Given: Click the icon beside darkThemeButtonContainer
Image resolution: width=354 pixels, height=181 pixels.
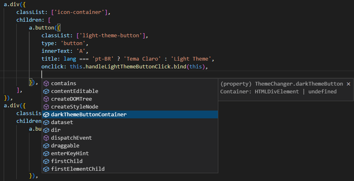Looking at the screenshot, I should [46, 115].
